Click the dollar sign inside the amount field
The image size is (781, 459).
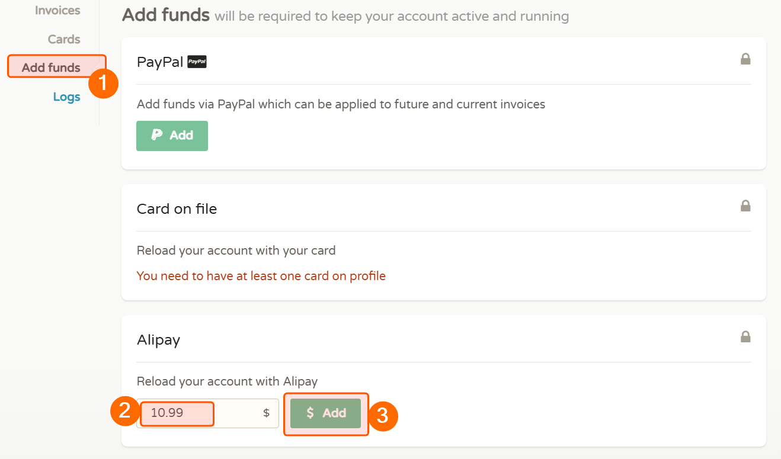(266, 413)
